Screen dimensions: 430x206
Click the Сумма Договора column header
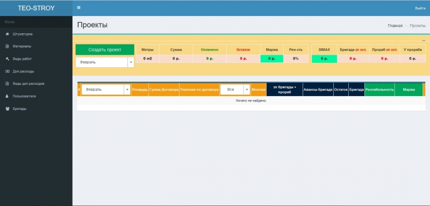(x=164, y=90)
